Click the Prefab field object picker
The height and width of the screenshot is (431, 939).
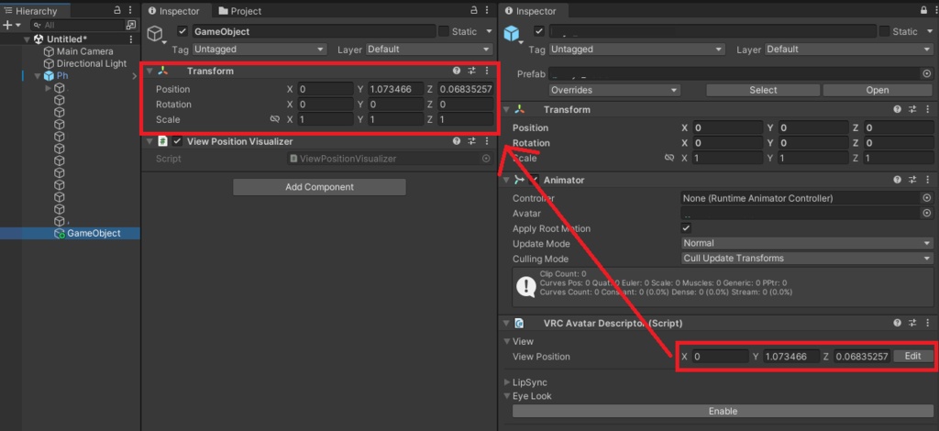(x=927, y=73)
